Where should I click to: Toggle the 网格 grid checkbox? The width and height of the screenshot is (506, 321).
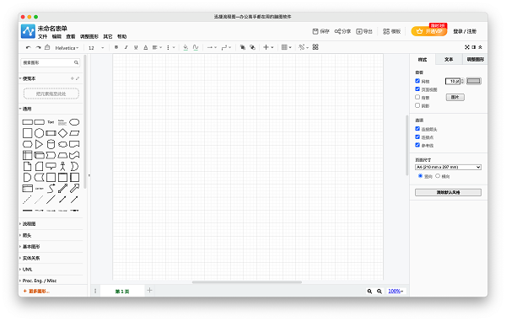[x=417, y=81]
